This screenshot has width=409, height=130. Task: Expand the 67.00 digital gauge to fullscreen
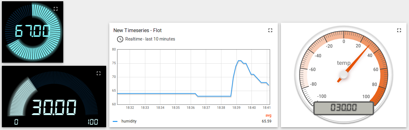pyautogui.click(x=56, y=9)
